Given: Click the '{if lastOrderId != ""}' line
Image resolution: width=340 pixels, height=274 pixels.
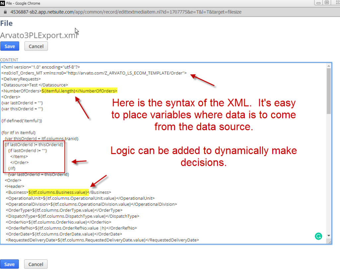Looking at the screenshot, I should click(28, 150).
